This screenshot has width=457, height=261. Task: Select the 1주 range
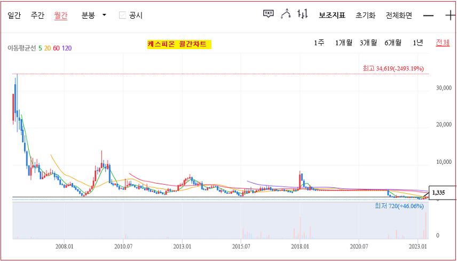(x=319, y=43)
